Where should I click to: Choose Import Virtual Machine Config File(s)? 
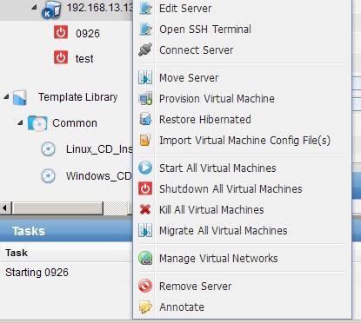pyautogui.click(x=243, y=141)
